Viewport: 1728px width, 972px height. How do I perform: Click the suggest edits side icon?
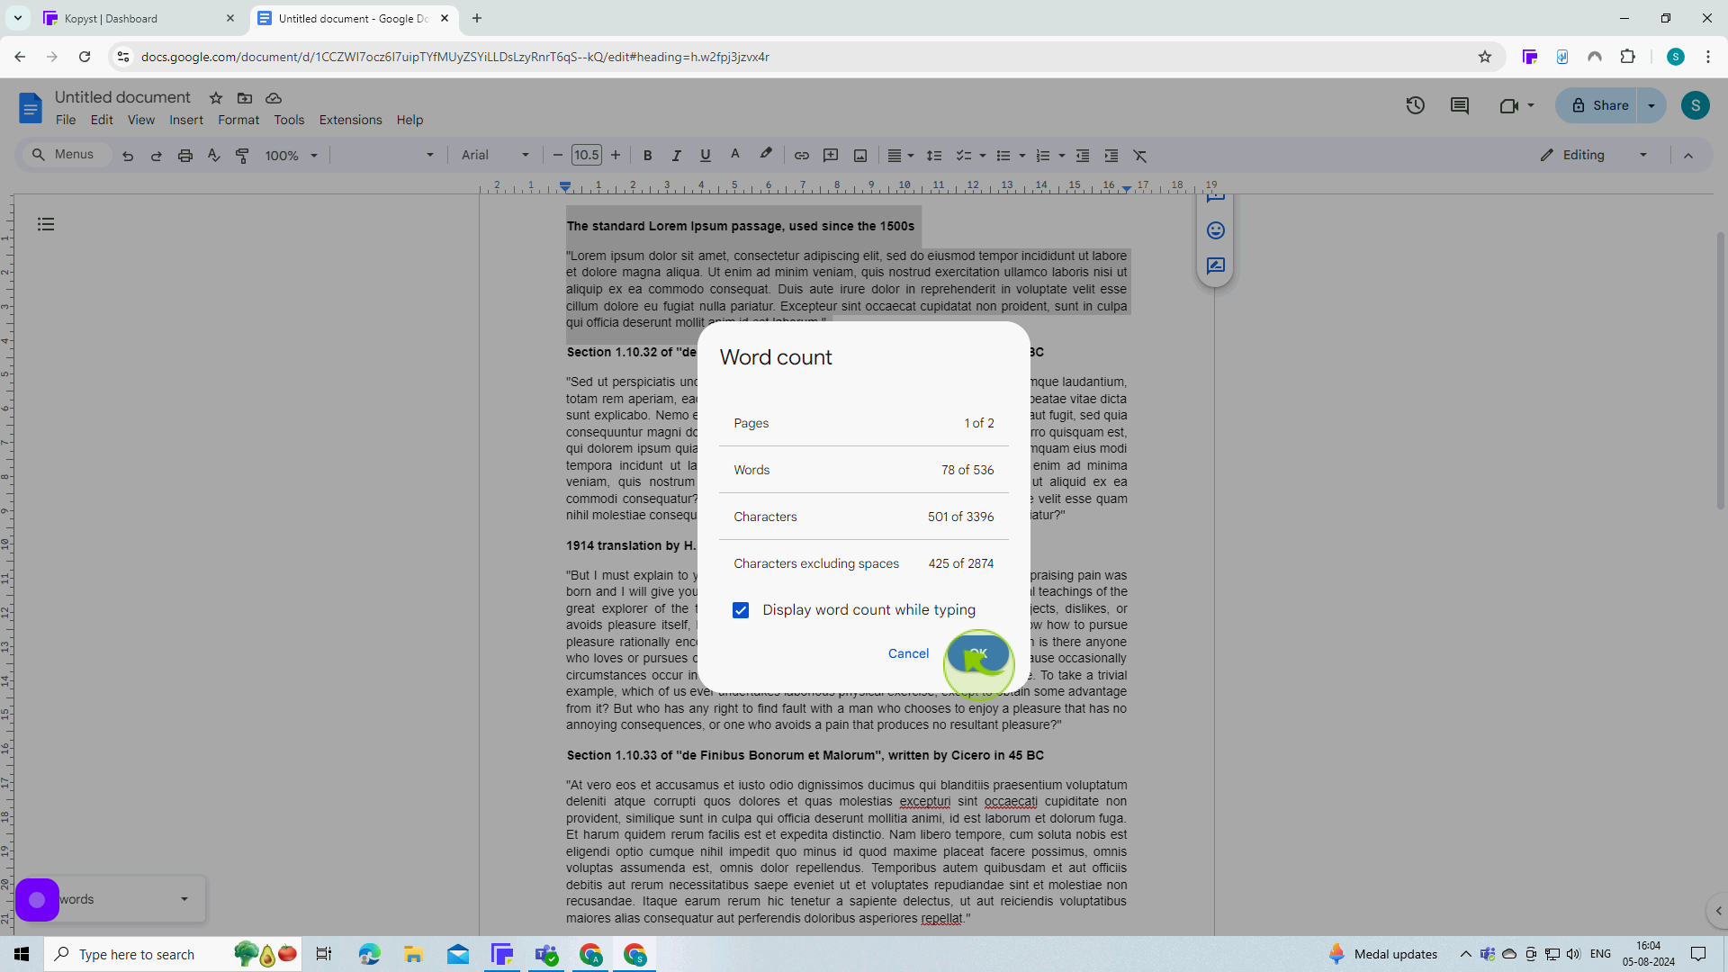click(1216, 265)
